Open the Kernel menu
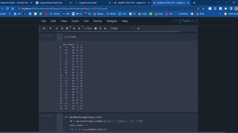Screen dimensions: 238x133 click(97, 21)
